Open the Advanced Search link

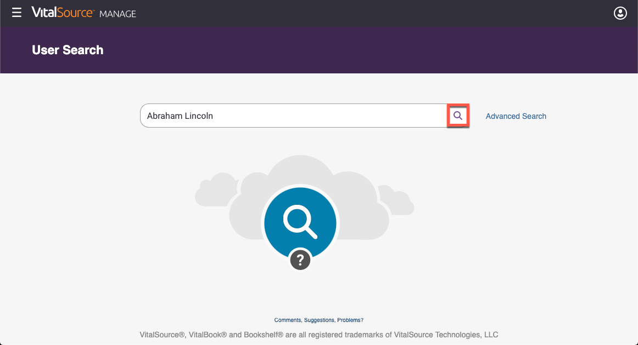point(516,116)
